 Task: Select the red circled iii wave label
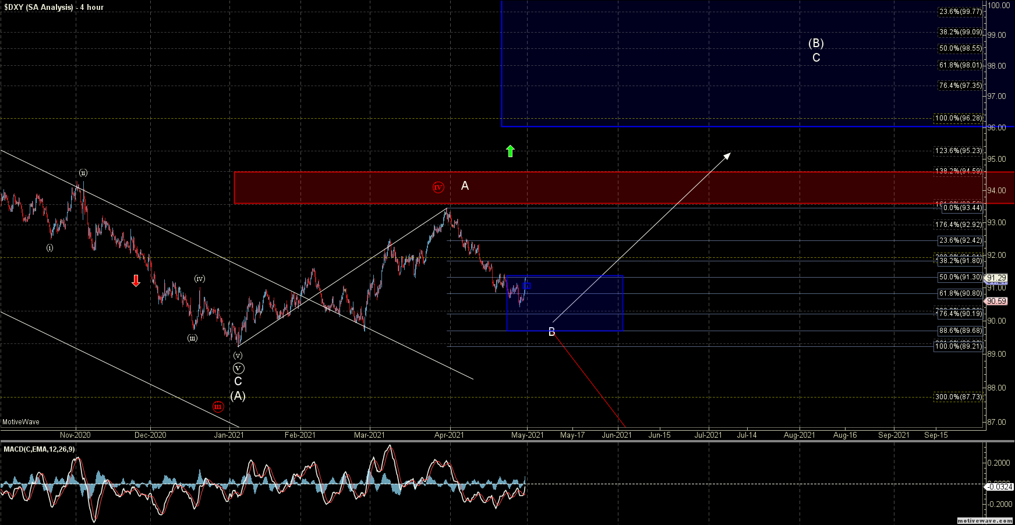[218, 406]
